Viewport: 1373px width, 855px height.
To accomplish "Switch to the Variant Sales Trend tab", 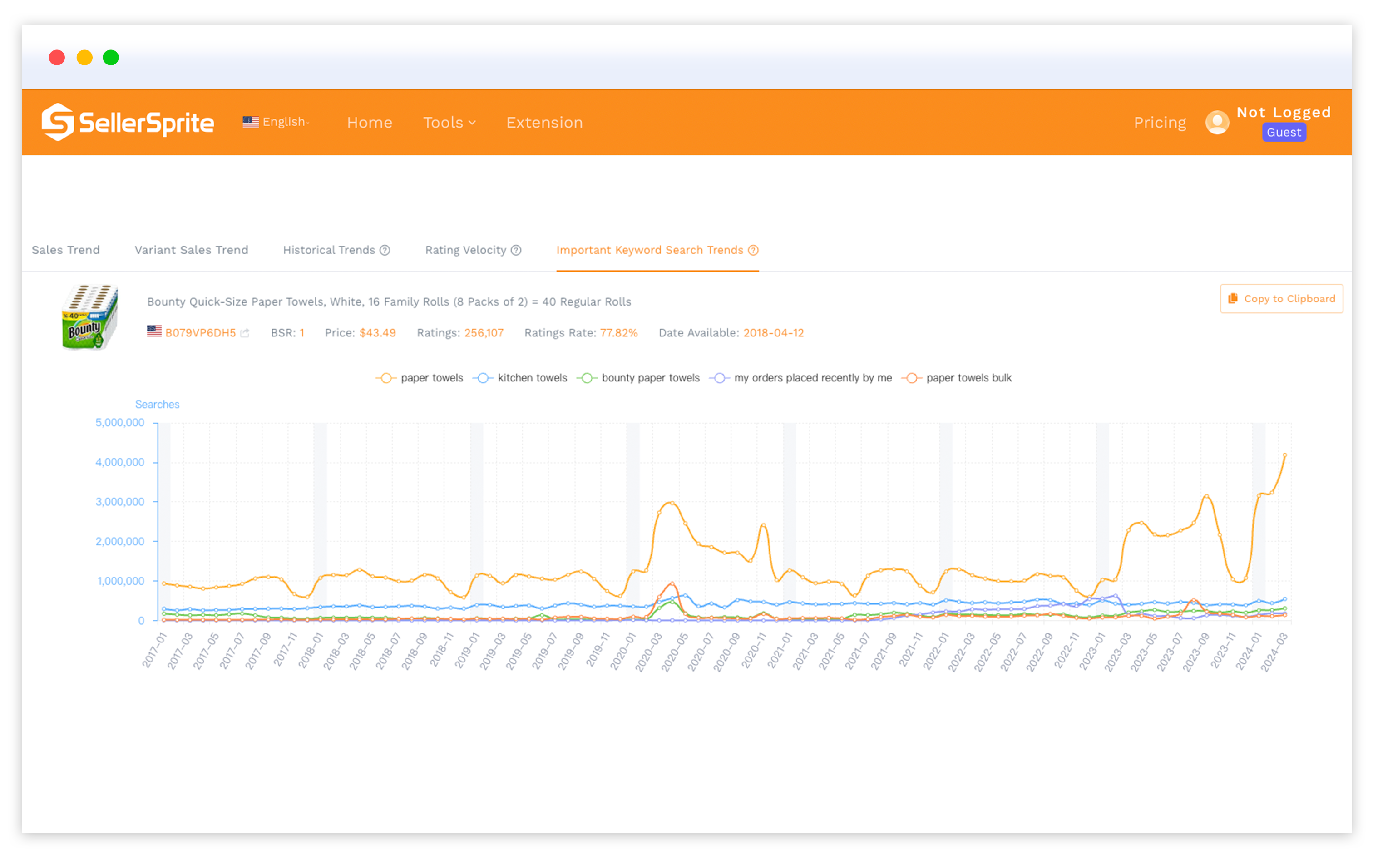I will click(x=191, y=250).
